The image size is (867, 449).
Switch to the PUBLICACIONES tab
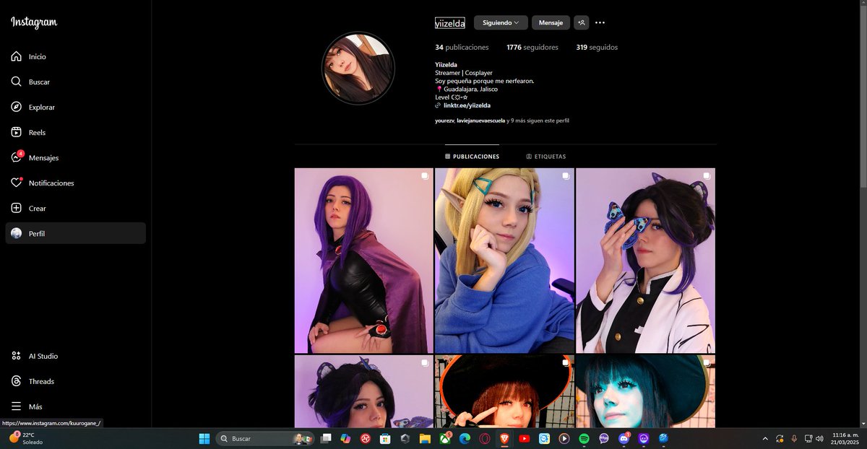[x=472, y=157]
